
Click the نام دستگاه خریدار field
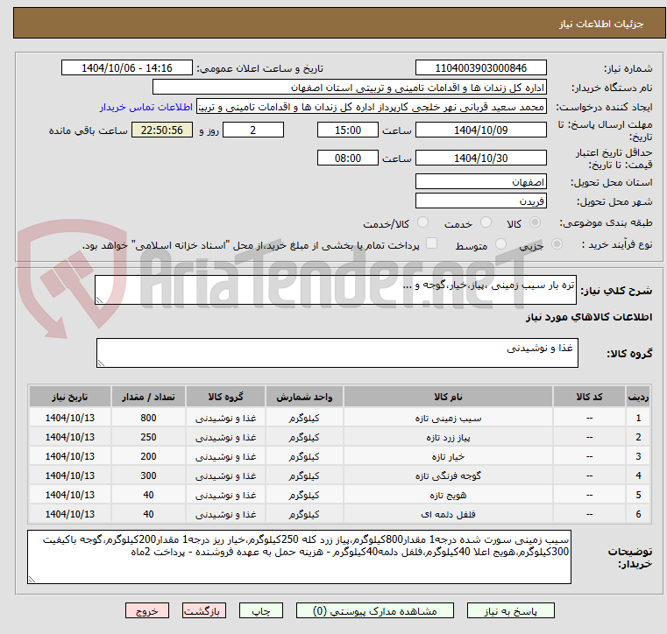[349, 88]
